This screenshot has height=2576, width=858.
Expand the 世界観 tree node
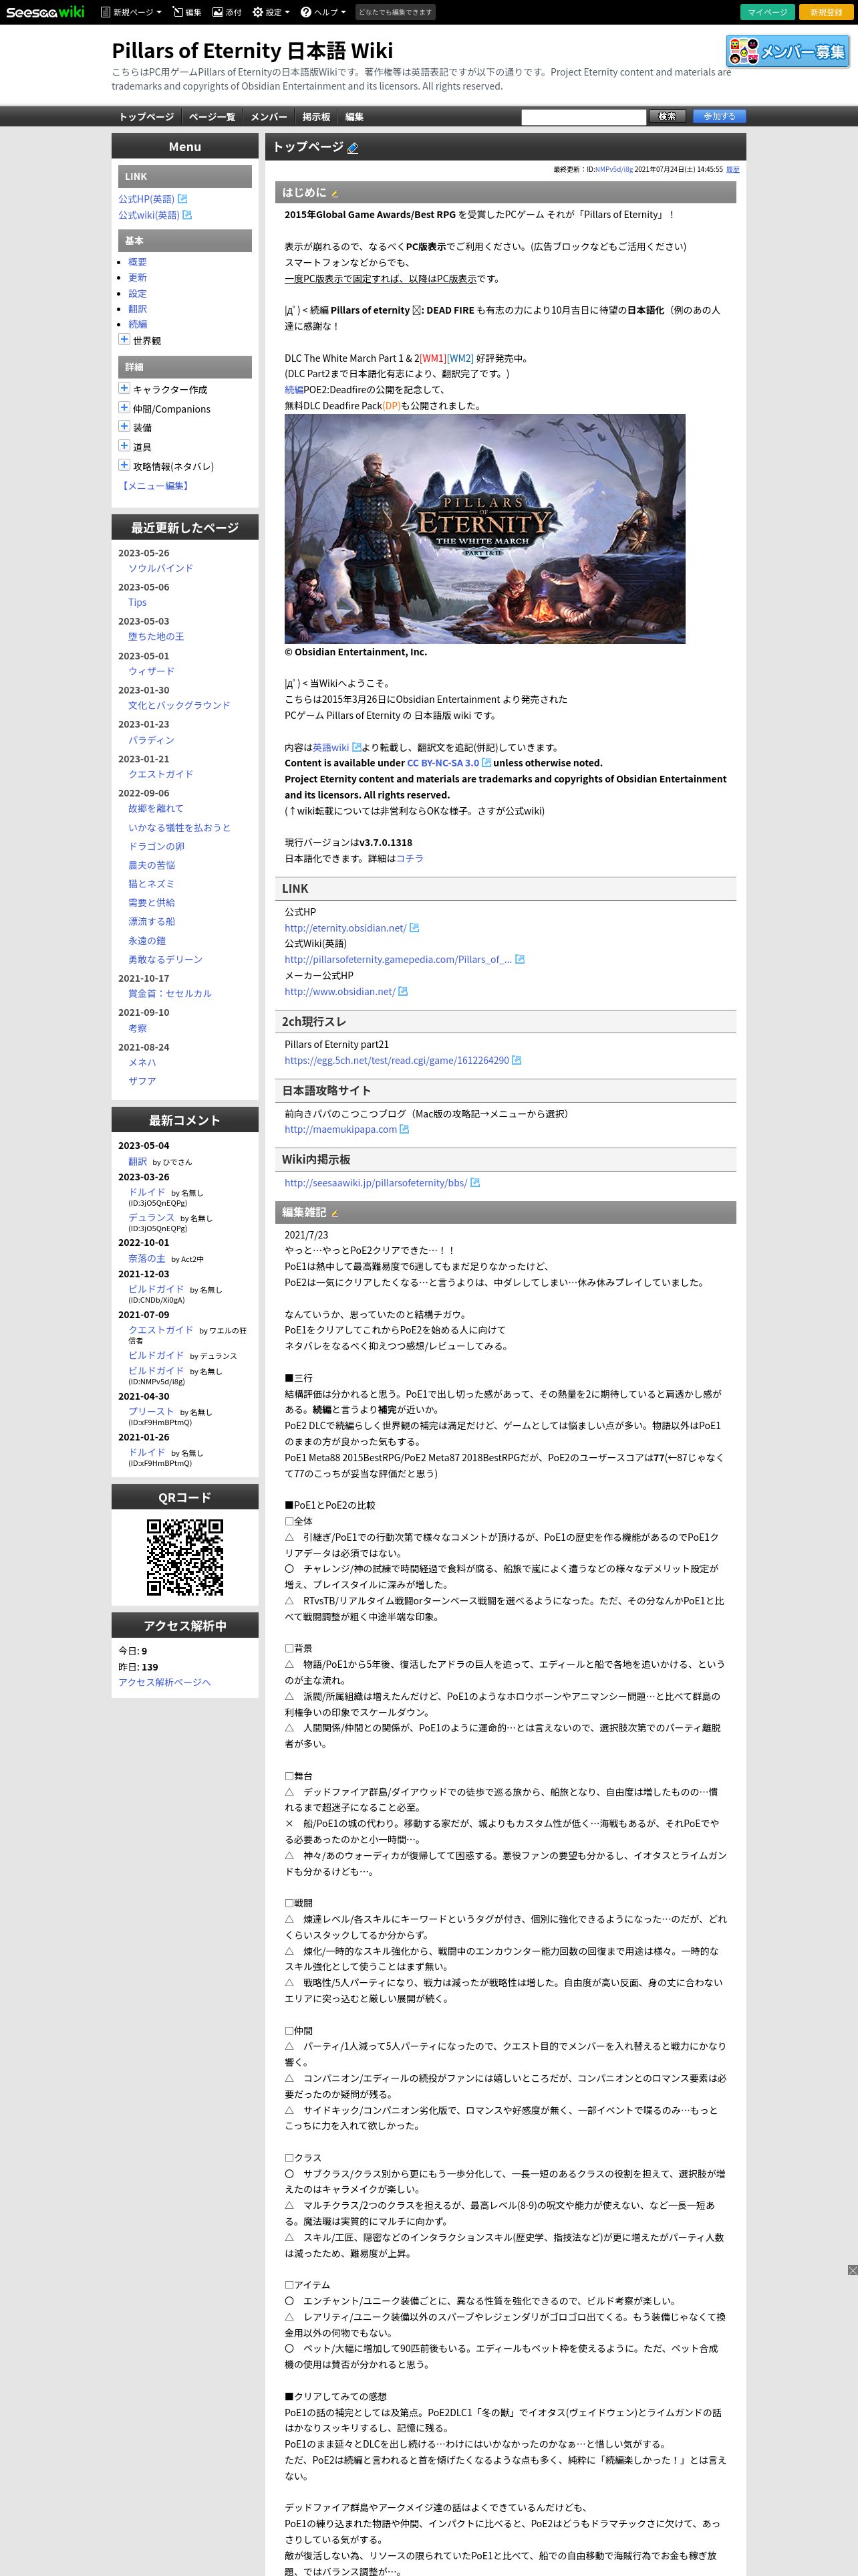pyautogui.click(x=124, y=340)
